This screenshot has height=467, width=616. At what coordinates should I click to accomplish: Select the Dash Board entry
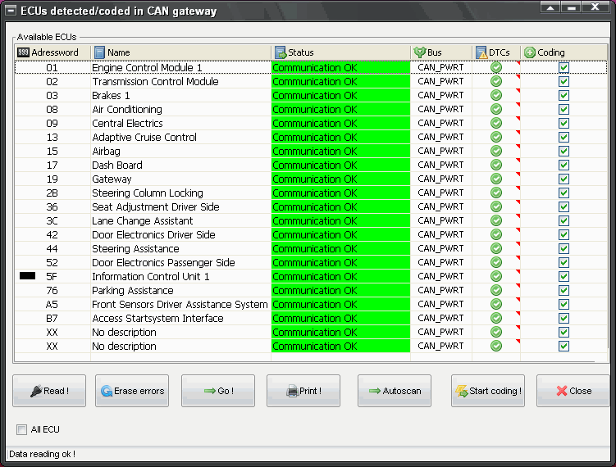pyautogui.click(x=117, y=165)
